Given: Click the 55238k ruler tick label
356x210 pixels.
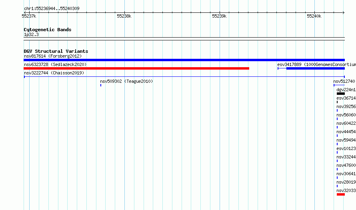Looking at the screenshot, I should [124, 16].
